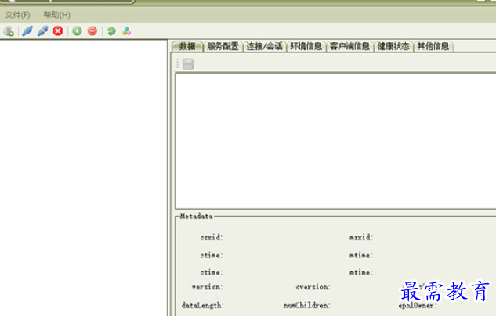The image size is (496, 316).
Task: Open the 帮助(H) menu
Action: (56, 15)
